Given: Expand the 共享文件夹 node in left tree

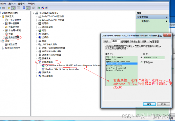Looking at the screenshot, I should tap(3, 27).
